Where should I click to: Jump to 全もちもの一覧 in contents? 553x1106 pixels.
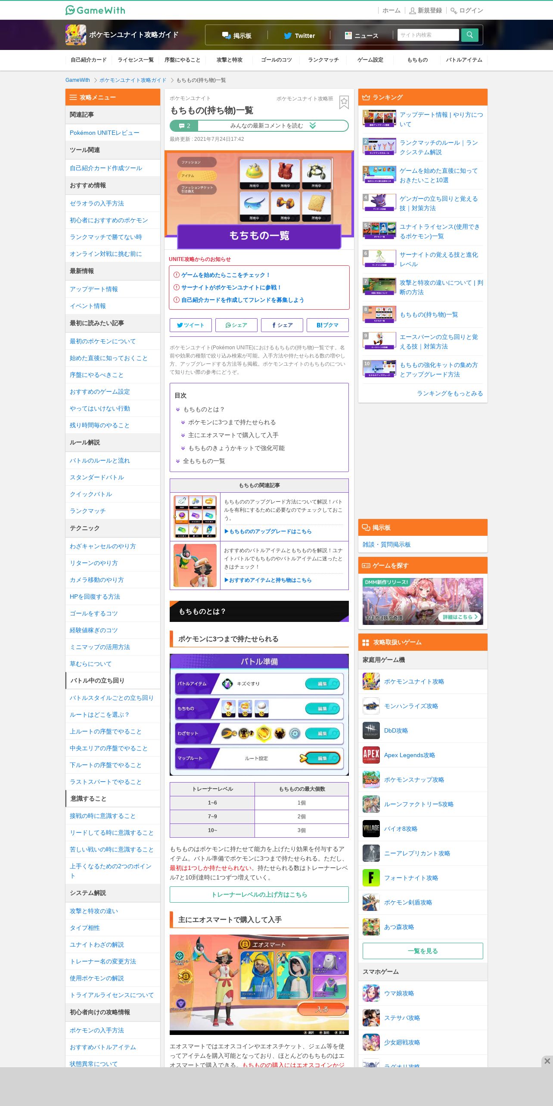pos(204,461)
